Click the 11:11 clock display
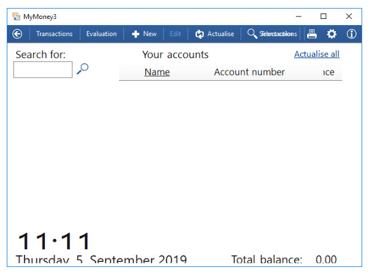 click(x=54, y=241)
